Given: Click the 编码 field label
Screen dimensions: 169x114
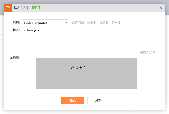Looking at the screenshot, I should pos(16,23).
